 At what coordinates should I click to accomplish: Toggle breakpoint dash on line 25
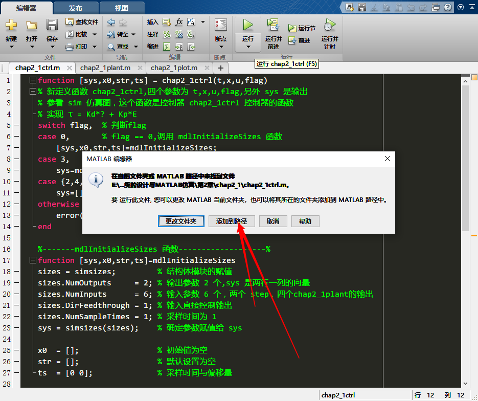pos(17,350)
